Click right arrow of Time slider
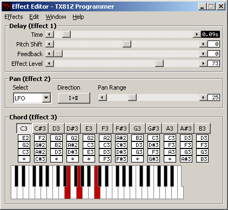The width and height of the screenshot is (228, 210). [197, 35]
